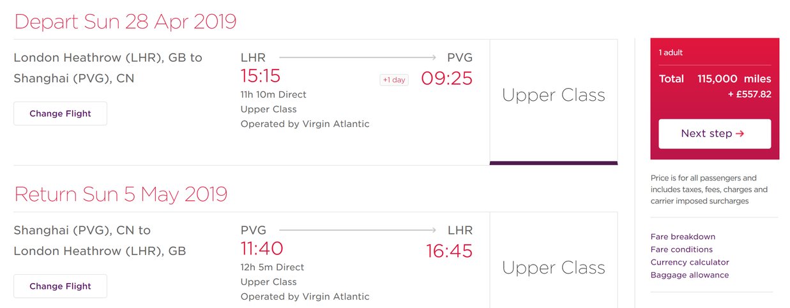Select the return Upper Class fare box
The height and width of the screenshot is (308, 790).
click(x=554, y=260)
